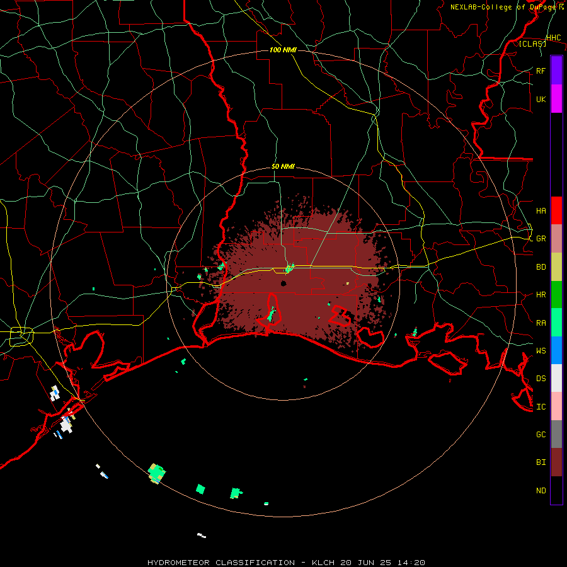
Task: Click the '50 NMI' range ring label
Action: pyautogui.click(x=283, y=167)
